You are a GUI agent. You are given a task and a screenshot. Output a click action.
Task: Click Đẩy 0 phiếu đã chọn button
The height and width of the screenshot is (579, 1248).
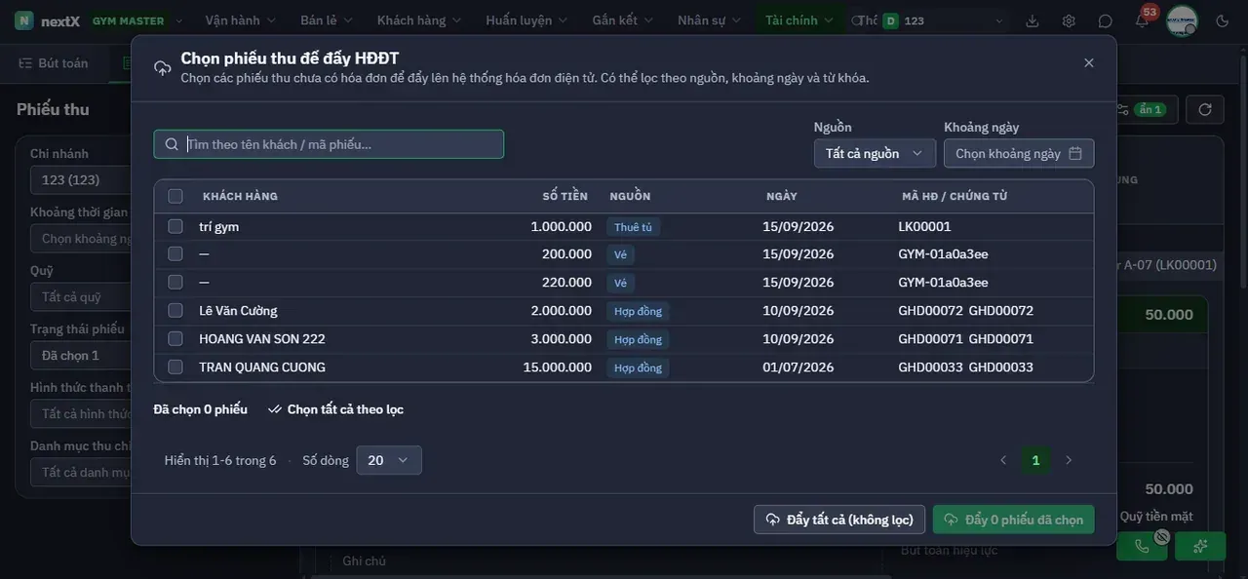[x=1014, y=520]
